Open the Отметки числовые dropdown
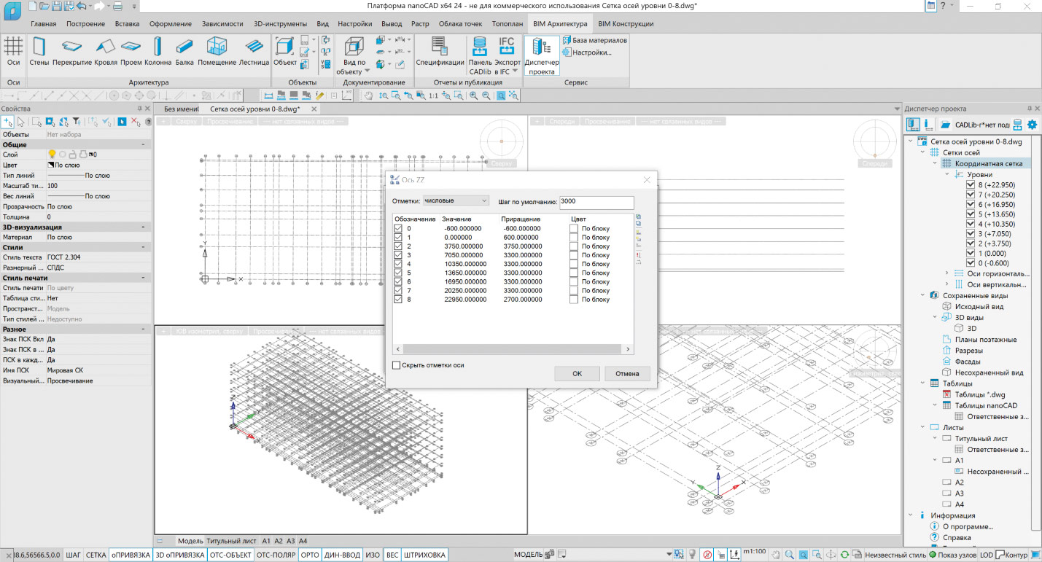The width and height of the screenshot is (1042, 562). pyautogui.click(x=456, y=200)
